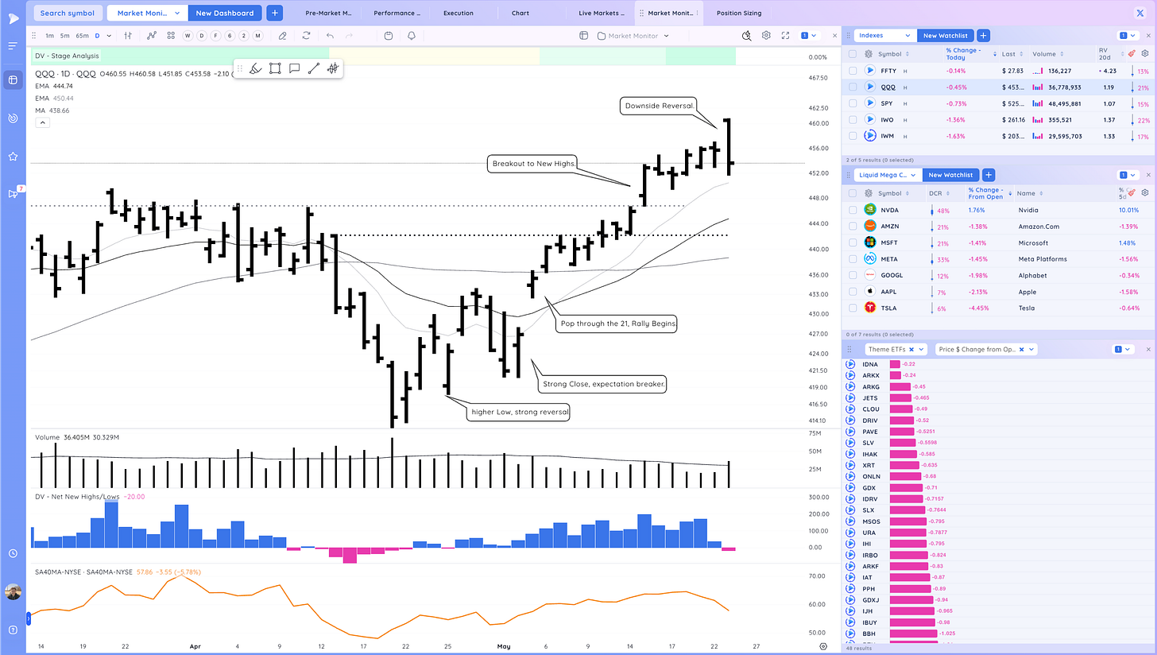The image size is (1157, 655).
Task: Select the rectangle drawing tool
Action: [x=275, y=68]
